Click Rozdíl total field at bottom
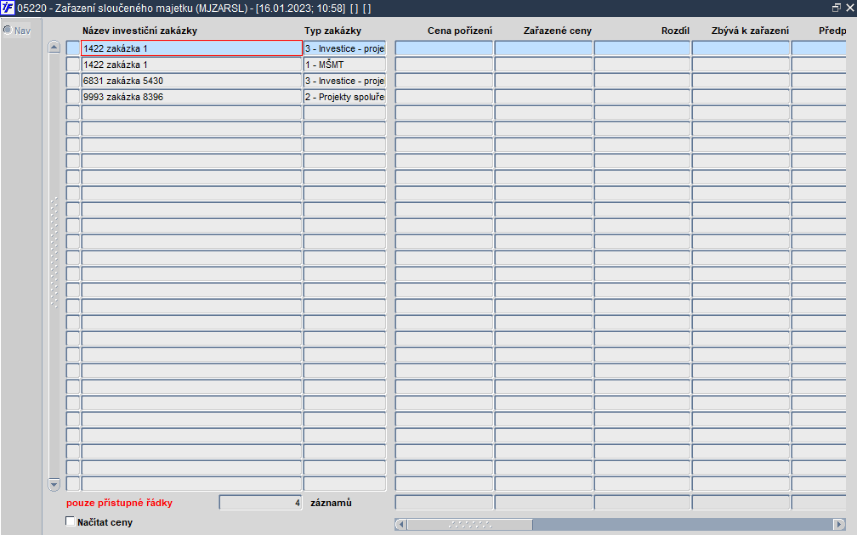This screenshot has width=857, height=535. click(x=642, y=502)
